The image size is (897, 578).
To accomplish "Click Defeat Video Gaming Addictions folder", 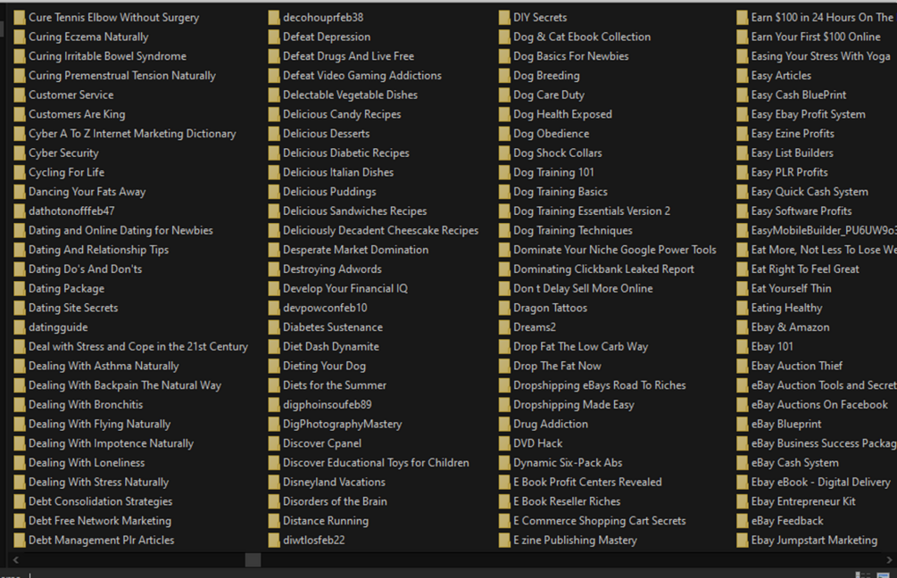I will [362, 76].
